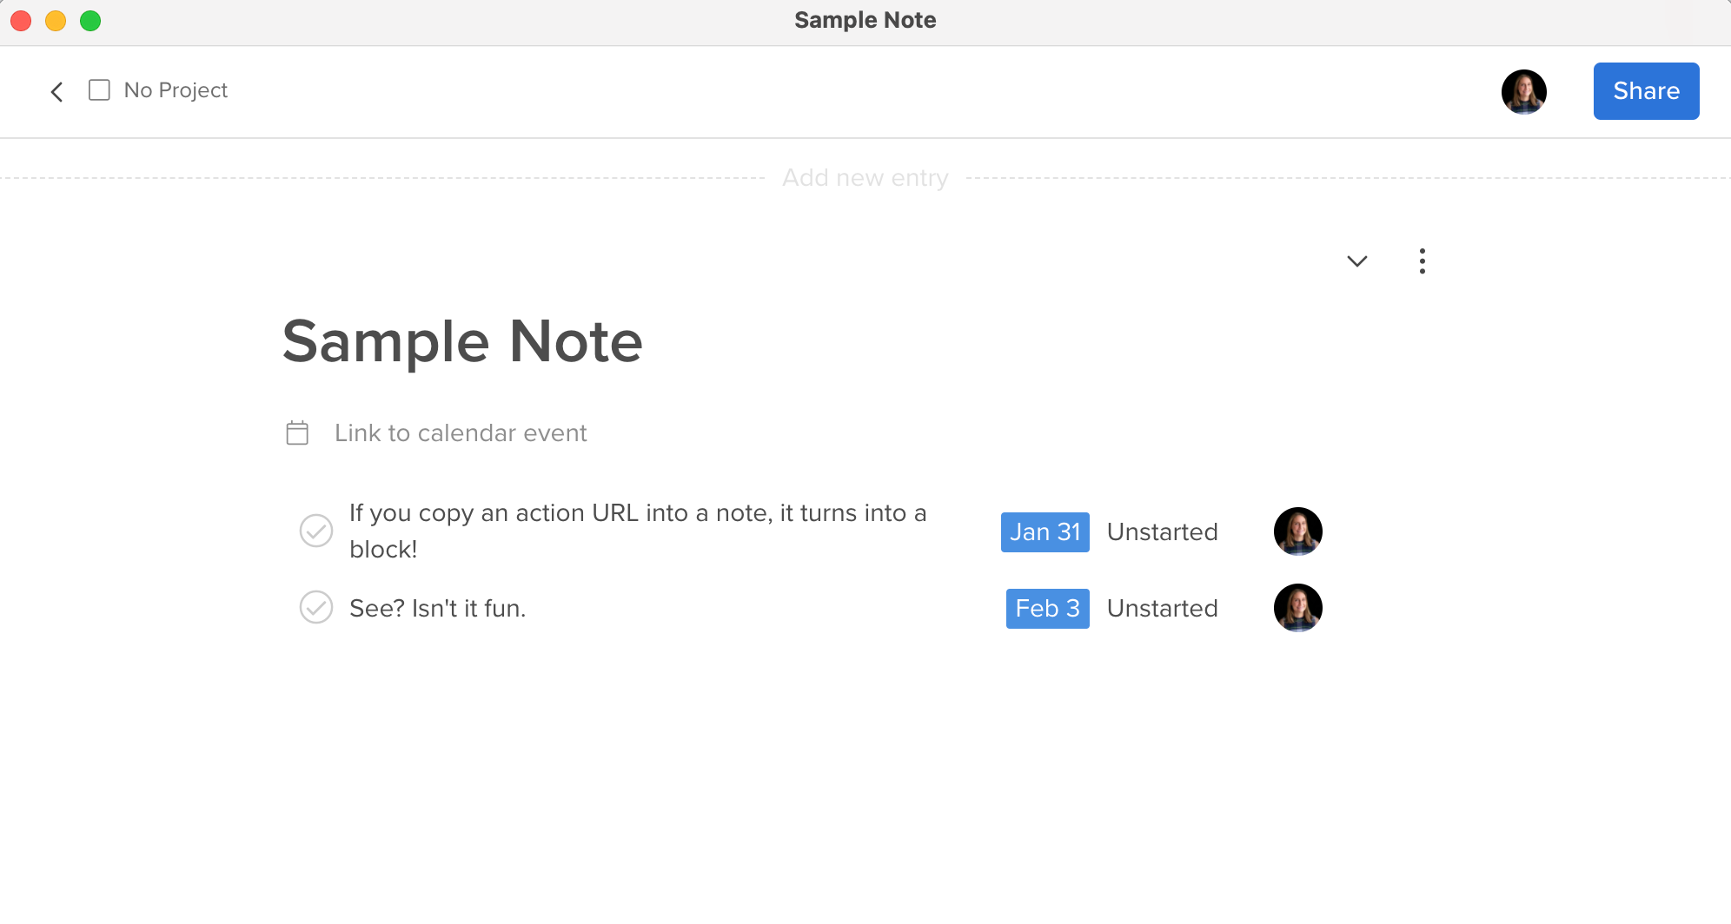Edit the Sample Note heading
Viewport: 1731px width, 924px height.
click(462, 341)
